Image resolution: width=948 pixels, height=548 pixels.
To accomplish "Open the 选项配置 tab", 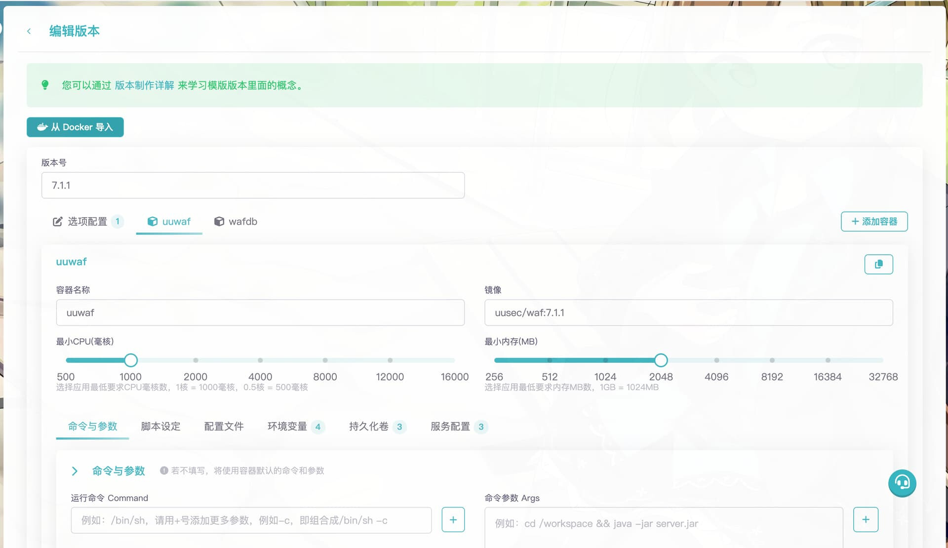I will [87, 222].
